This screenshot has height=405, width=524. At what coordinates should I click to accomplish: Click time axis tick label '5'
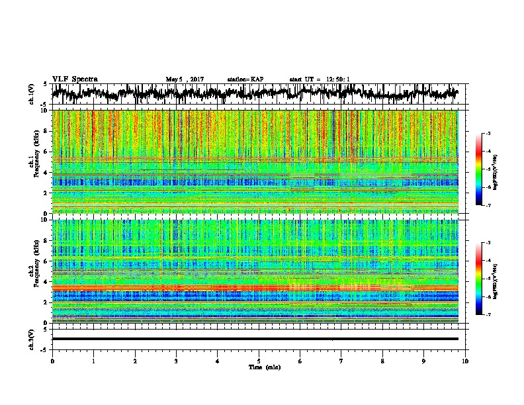[x=259, y=361]
